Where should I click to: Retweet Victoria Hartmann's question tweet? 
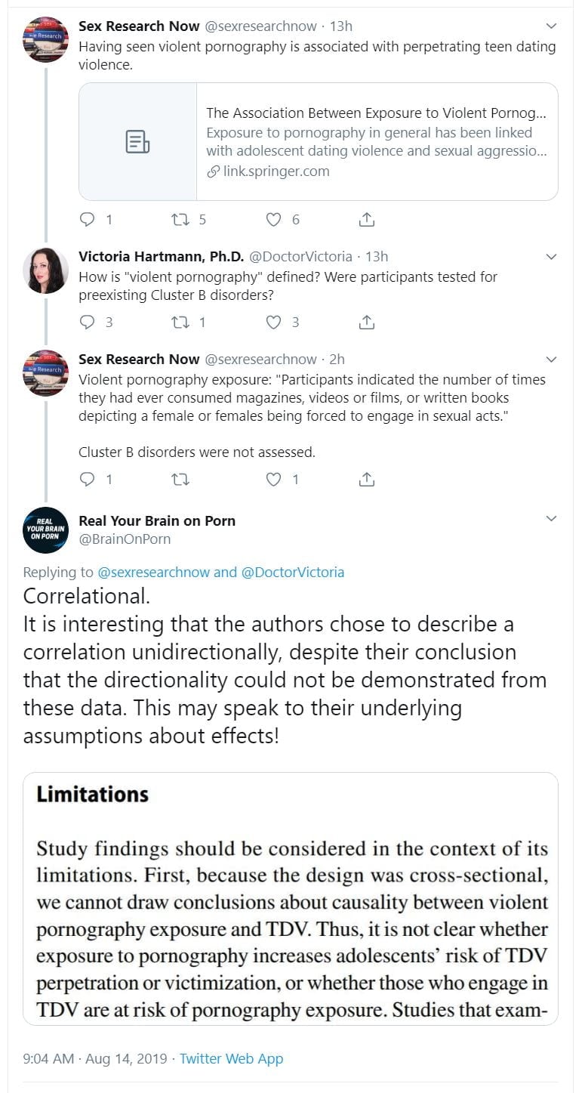pos(180,323)
